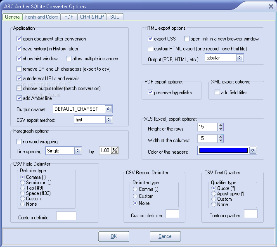
Task: Click the line spacing 'by' value field
Action: click(105, 150)
